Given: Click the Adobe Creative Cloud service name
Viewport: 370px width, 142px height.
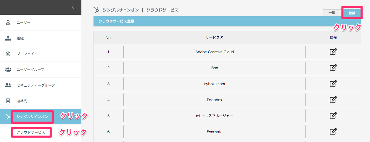Looking at the screenshot, I should 215,52.
